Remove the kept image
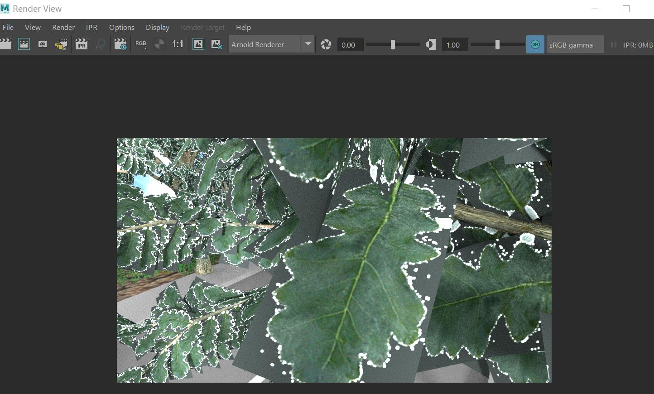The height and width of the screenshot is (394, 654). tap(216, 44)
